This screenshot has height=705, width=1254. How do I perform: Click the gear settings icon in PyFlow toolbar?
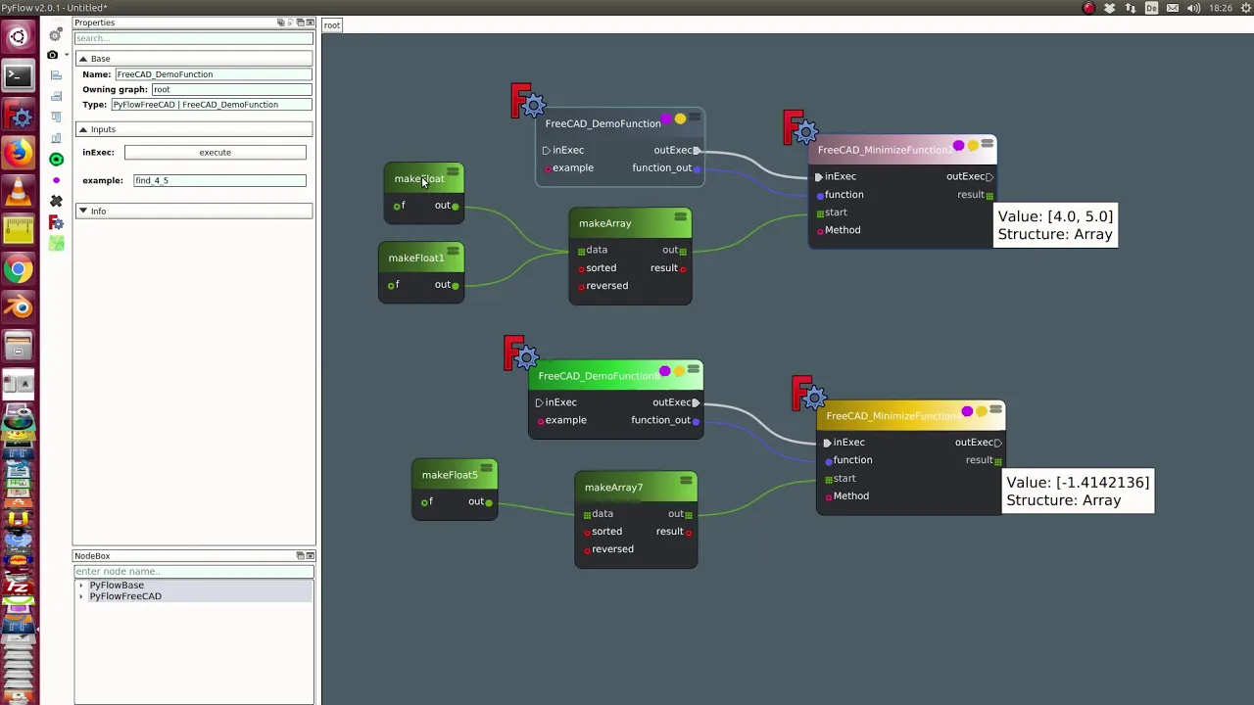56,34
